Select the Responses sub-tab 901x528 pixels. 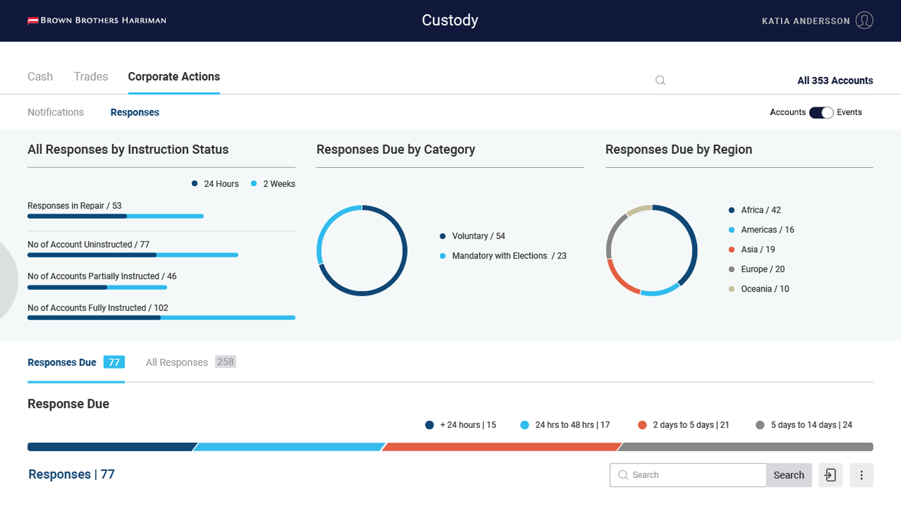pyautogui.click(x=135, y=112)
